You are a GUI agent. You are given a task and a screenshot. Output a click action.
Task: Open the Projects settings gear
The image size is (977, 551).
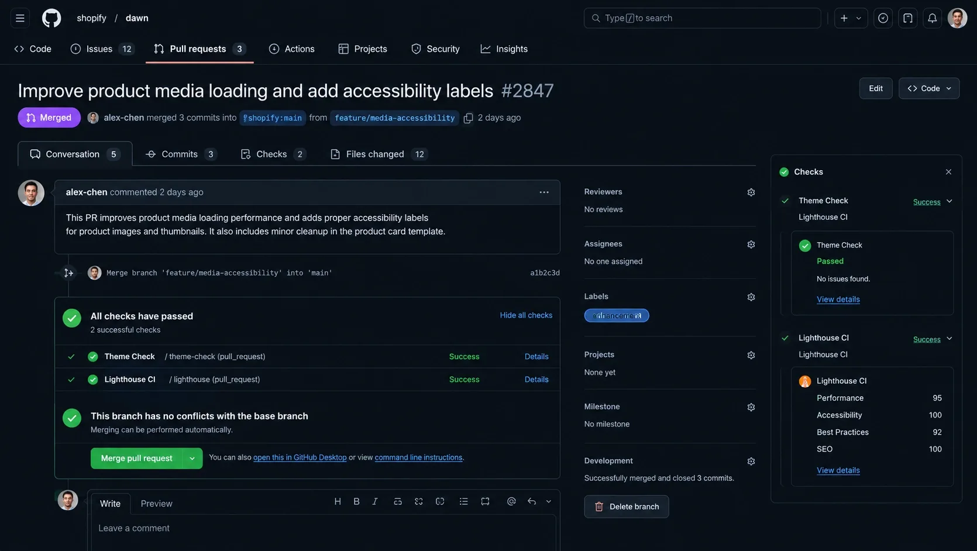pos(751,355)
